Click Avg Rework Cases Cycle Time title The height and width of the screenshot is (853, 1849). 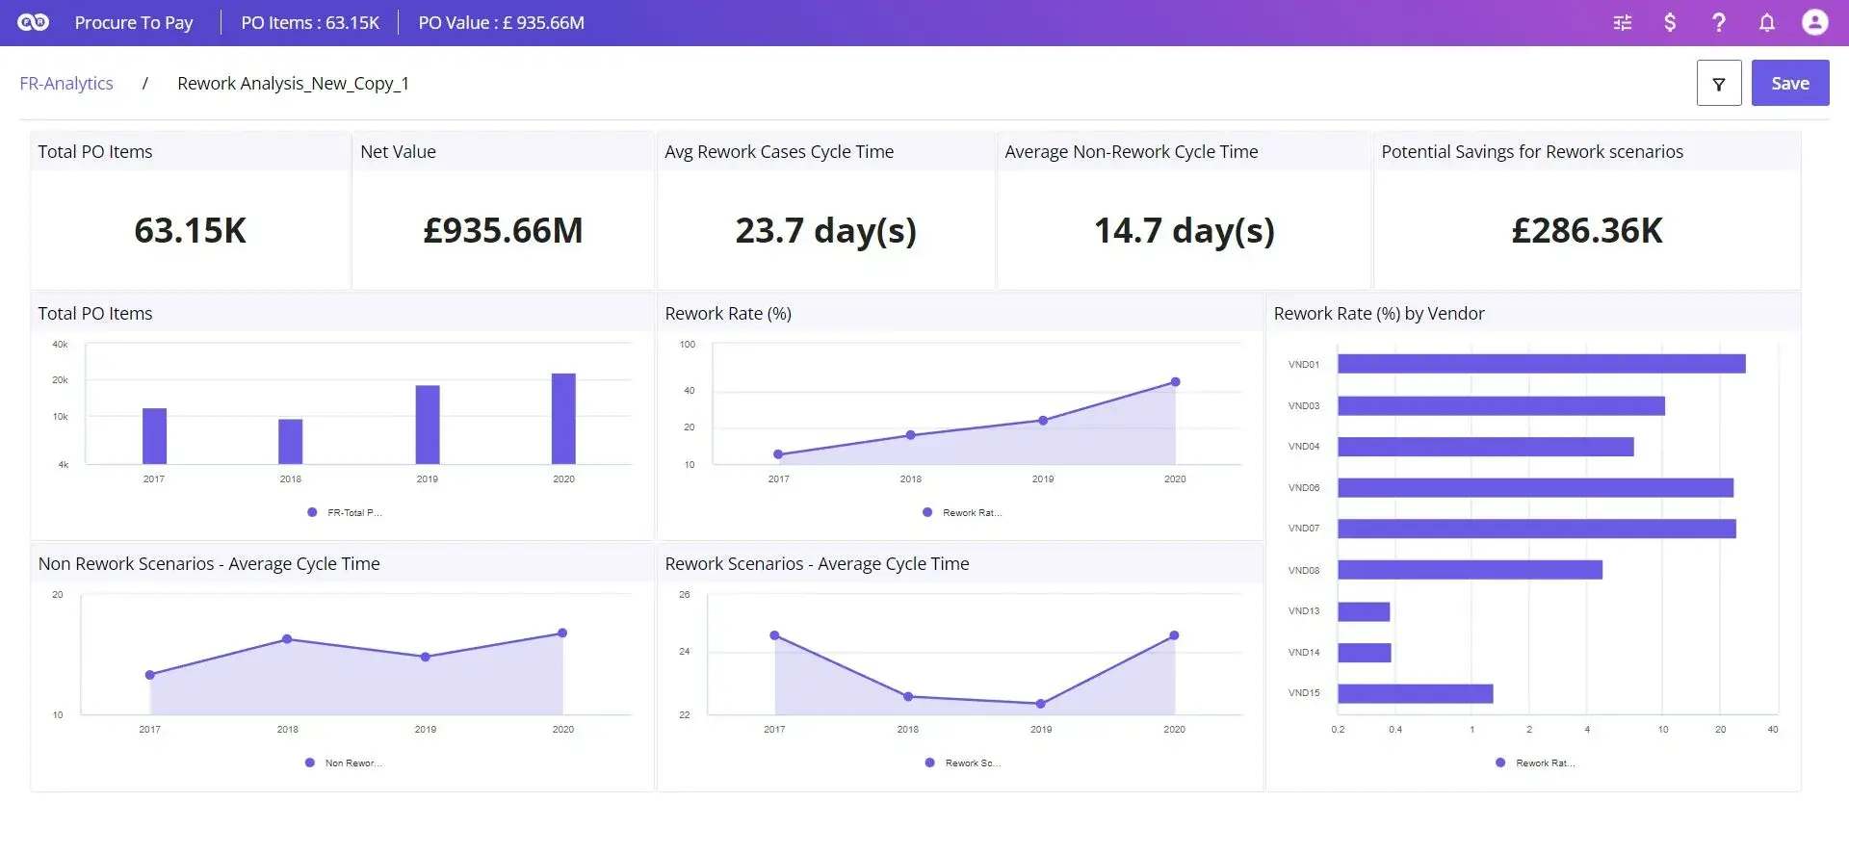779,151
